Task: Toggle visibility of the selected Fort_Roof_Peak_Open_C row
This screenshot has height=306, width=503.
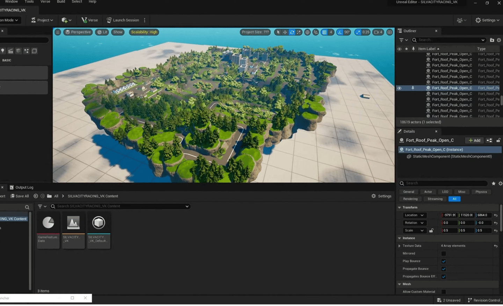Action: tap(399, 88)
